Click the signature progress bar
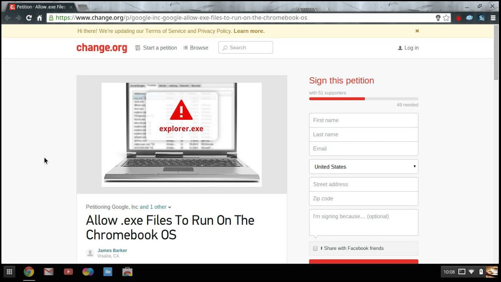 click(364, 99)
